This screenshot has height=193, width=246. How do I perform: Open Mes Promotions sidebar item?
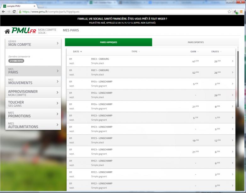(x=33, y=114)
